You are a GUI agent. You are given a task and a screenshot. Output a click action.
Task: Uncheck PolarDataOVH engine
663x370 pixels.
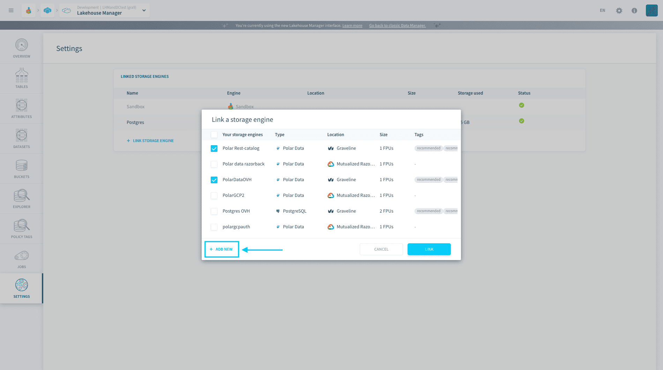[x=214, y=180]
